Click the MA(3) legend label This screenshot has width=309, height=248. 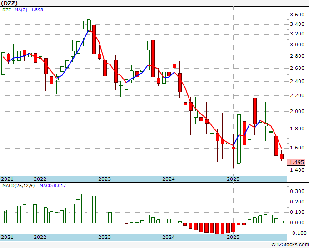[21, 10]
